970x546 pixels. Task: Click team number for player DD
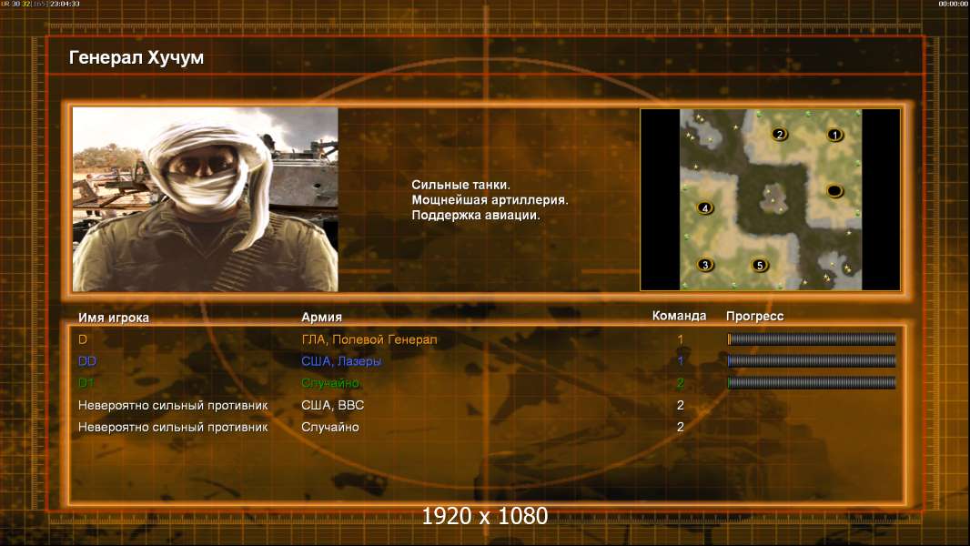[x=681, y=361]
